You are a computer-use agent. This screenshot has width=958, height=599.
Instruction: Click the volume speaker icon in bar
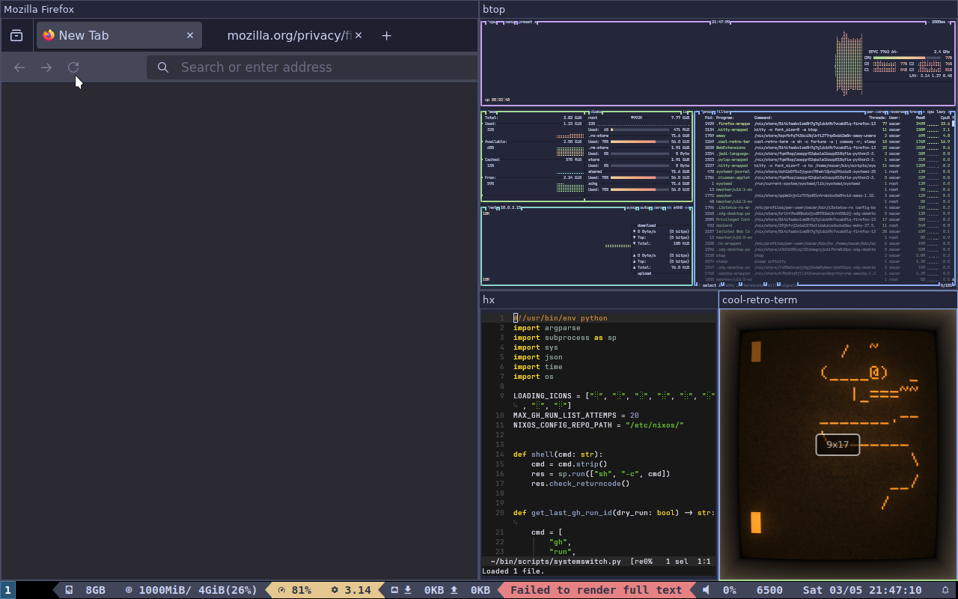(706, 590)
